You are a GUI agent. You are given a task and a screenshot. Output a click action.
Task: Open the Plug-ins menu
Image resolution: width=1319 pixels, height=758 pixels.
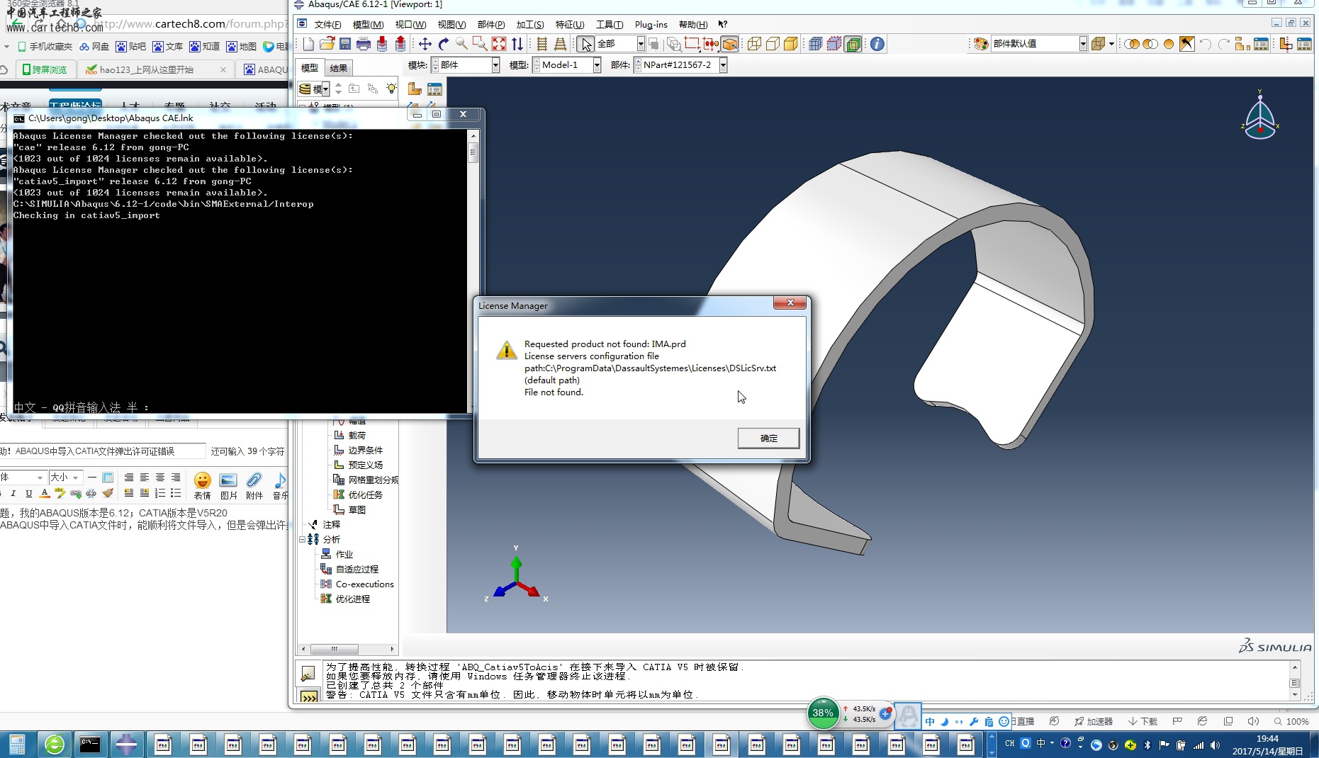tap(651, 24)
